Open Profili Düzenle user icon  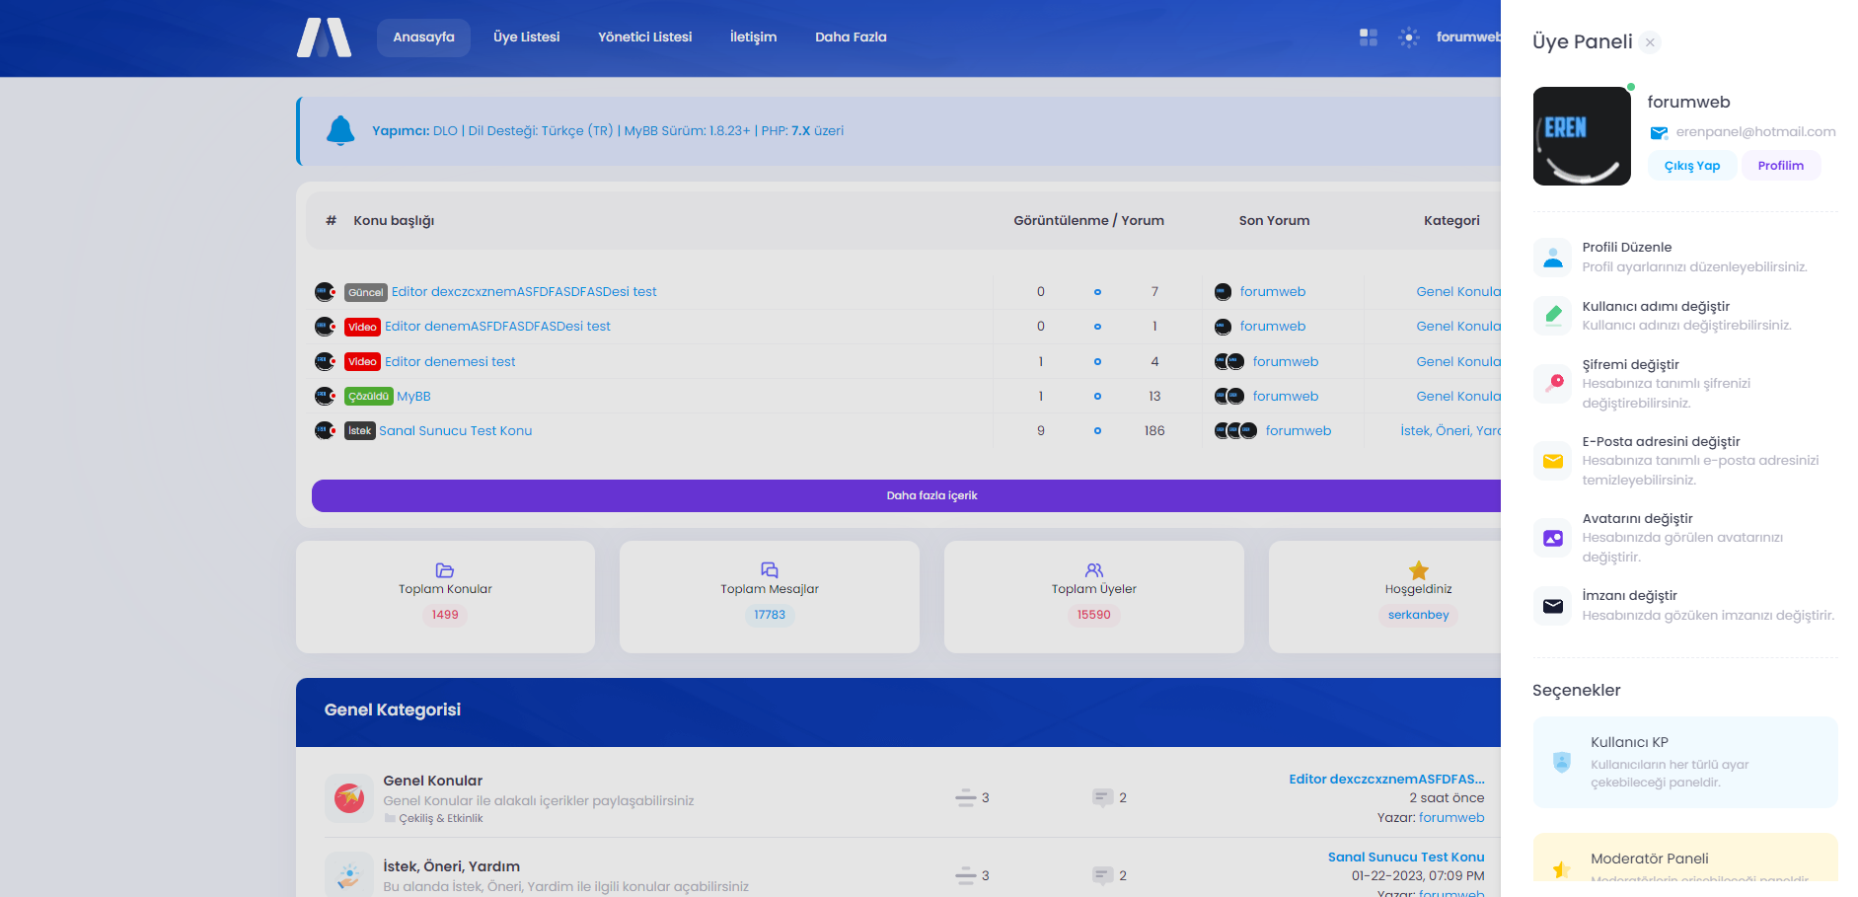(x=1552, y=258)
